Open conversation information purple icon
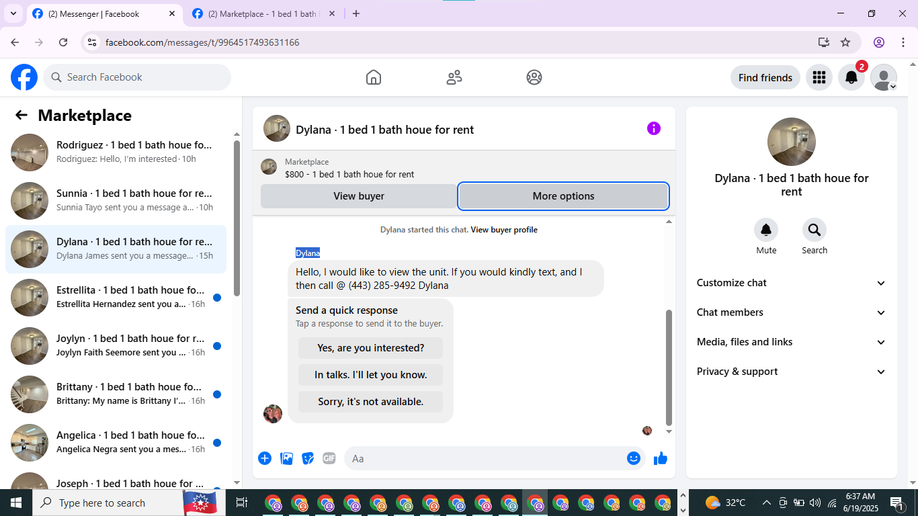Screen dimensions: 918x516 point(654,128)
